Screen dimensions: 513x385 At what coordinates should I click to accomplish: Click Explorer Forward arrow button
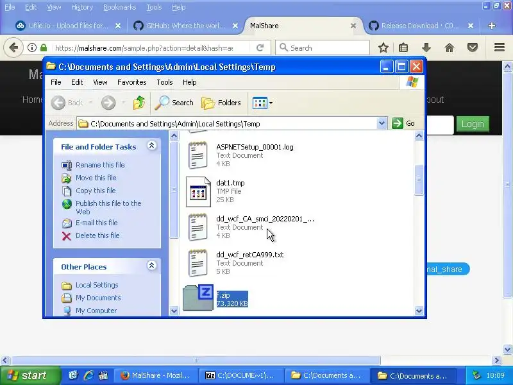click(108, 103)
